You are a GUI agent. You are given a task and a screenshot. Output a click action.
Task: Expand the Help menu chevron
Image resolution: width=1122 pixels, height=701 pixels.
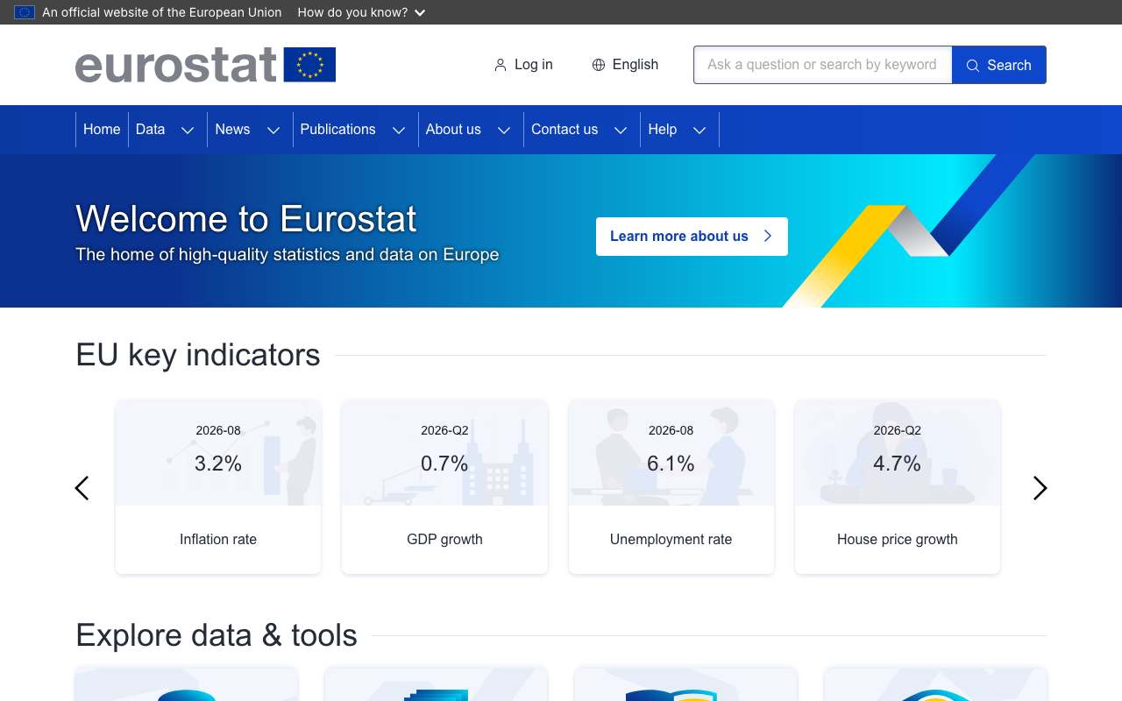699,131
